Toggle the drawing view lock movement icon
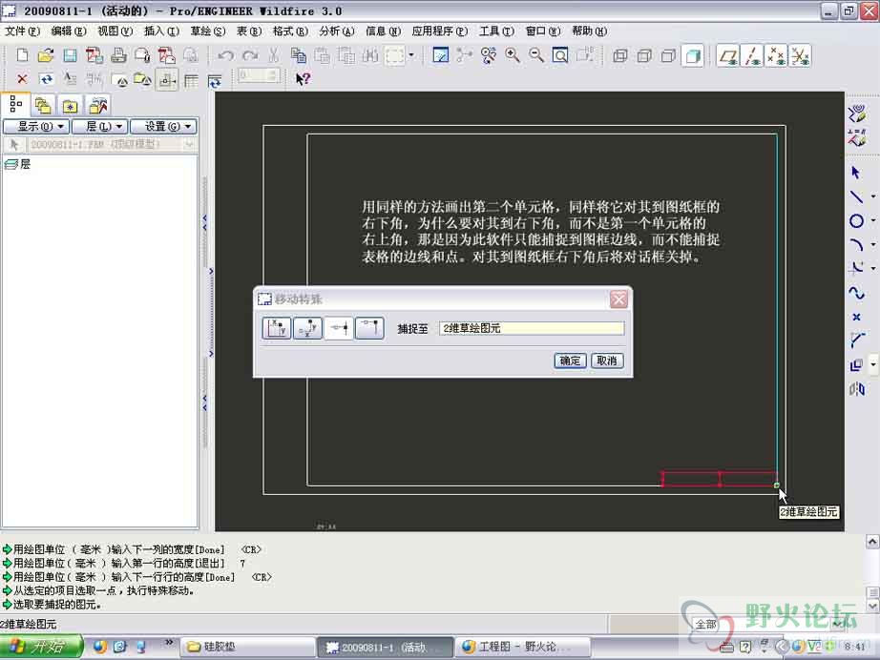The image size is (880, 660). click(x=167, y=81)
